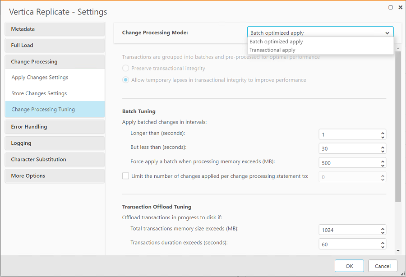Increase the Total transactions memory size value
This screenshot has height=277, width=406.
383,228
